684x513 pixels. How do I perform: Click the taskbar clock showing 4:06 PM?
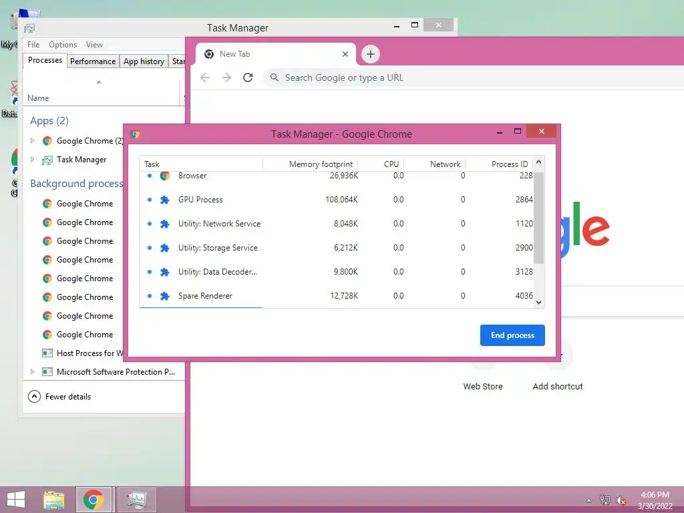click(x=655, y=495)
